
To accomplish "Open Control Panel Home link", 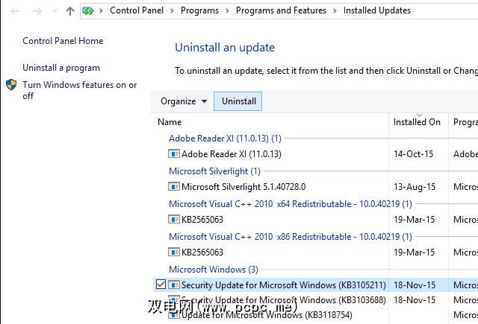I will pyautogui.click(x=63, y=41).
